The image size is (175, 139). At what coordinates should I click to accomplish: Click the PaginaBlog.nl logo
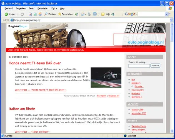pyautogui.click(x=18, y=26)
